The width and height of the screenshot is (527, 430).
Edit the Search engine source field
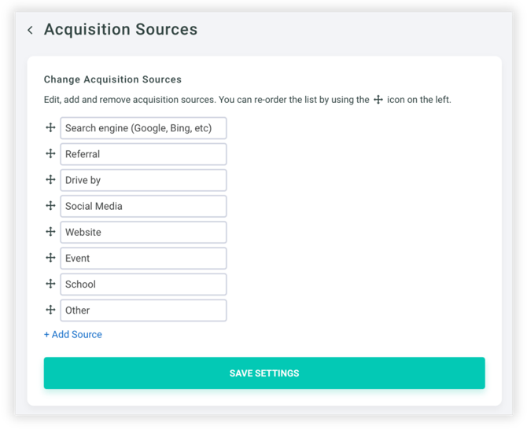tap(143, 128)
